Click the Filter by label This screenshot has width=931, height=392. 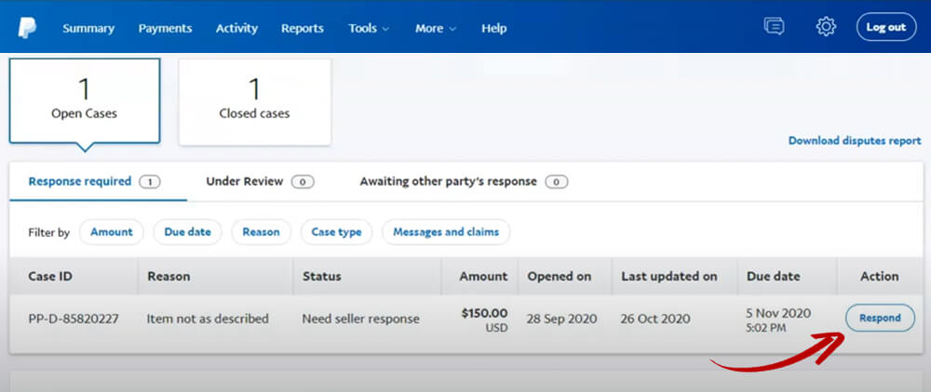pos(48,233)
